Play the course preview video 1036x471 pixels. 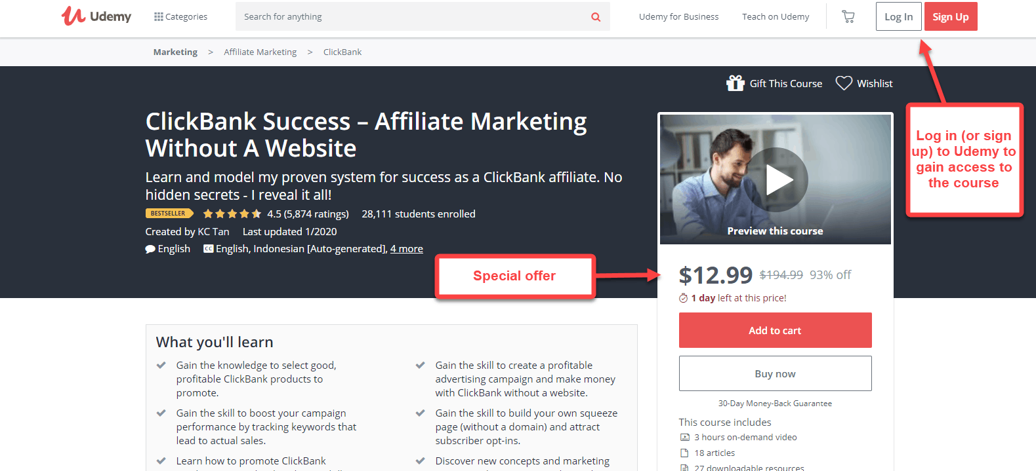[776, 179]
